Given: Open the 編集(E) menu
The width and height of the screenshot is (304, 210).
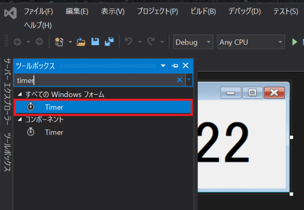Looking at the screenshot, I should point(77,11).
